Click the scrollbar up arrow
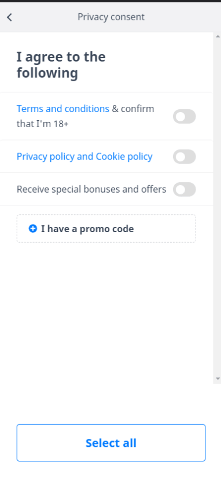The height and width of the screenshot is (487, 221). (x=218, y=37)
